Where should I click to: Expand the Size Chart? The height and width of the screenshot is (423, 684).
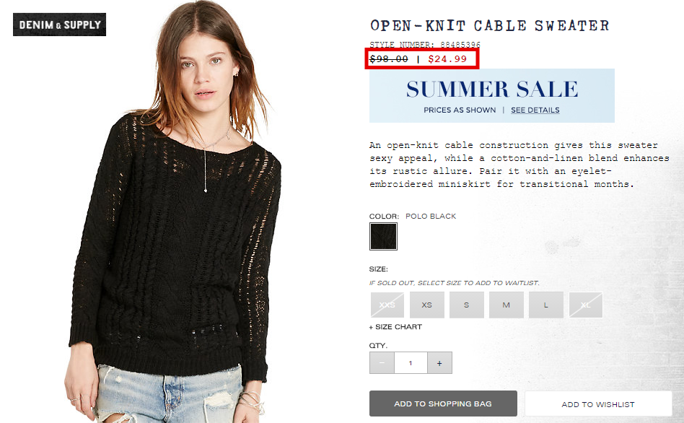pyautogui.click(x=395, y=327)
